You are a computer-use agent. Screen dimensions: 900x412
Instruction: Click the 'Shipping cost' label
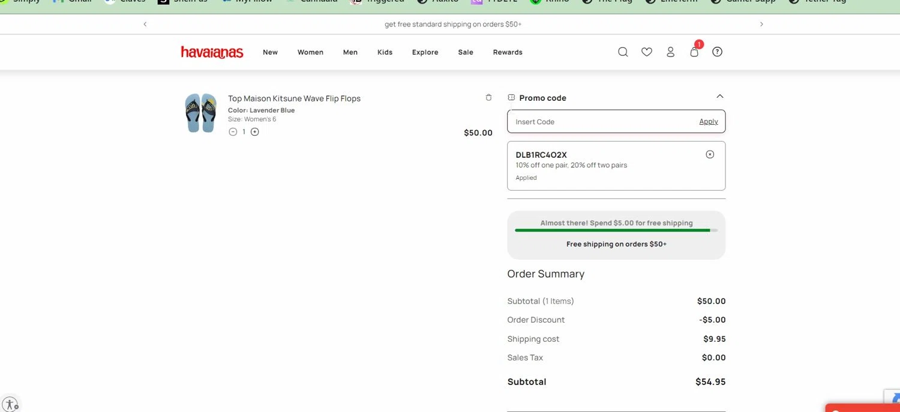pos(533,339)
